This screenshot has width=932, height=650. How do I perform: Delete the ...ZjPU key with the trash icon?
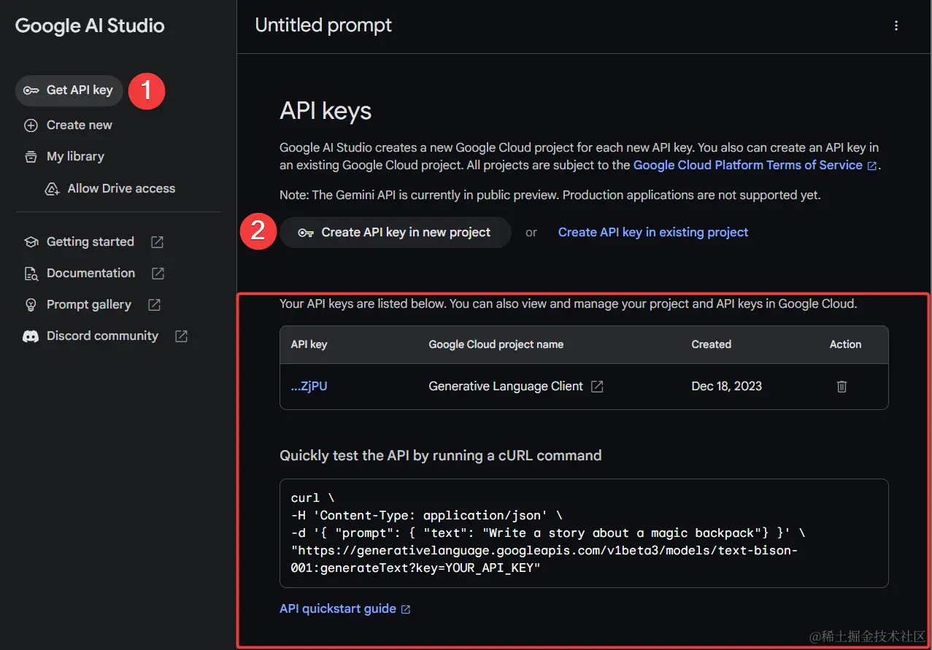pyautogui.click(x=841, y=386)
